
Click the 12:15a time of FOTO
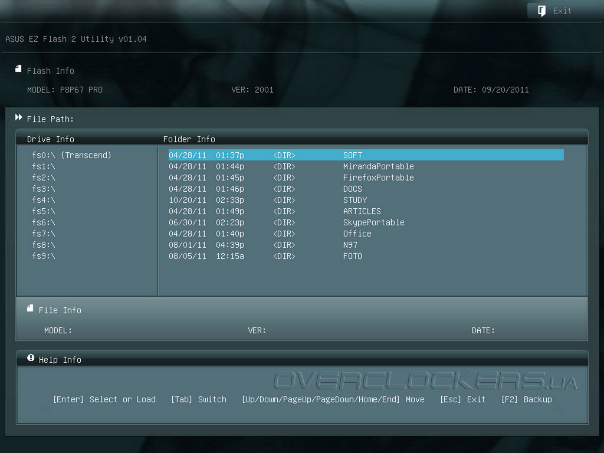[x=230, y=256]
